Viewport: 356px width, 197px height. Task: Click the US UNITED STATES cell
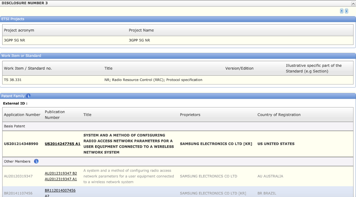pyautogui.click(x=276, y=144)
